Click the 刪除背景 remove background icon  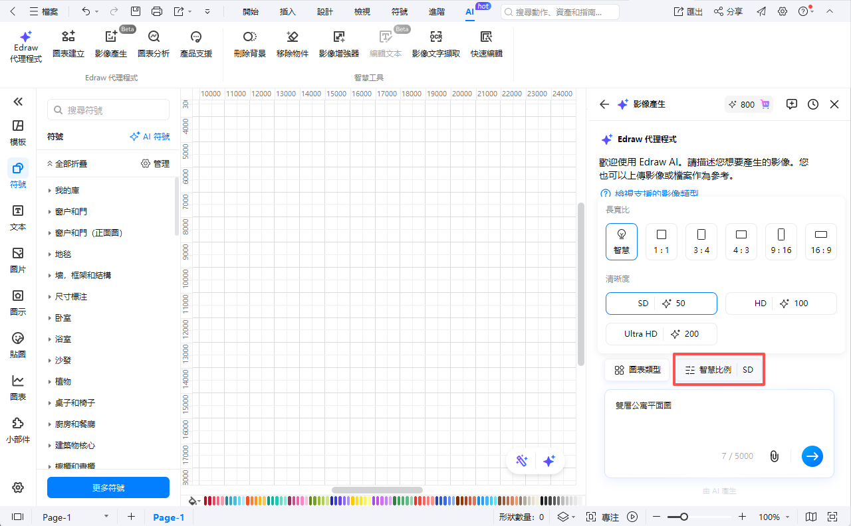pyautogui.click(x=249, y=38)
